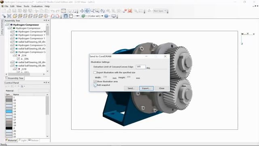Click the Open file folder icon
Screen dimensions: 259x146
tap(9, 11)
